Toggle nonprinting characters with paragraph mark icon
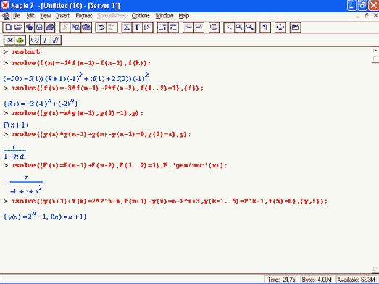The height and width of the screenshot is (284, 379). click(x=265, y=28)
